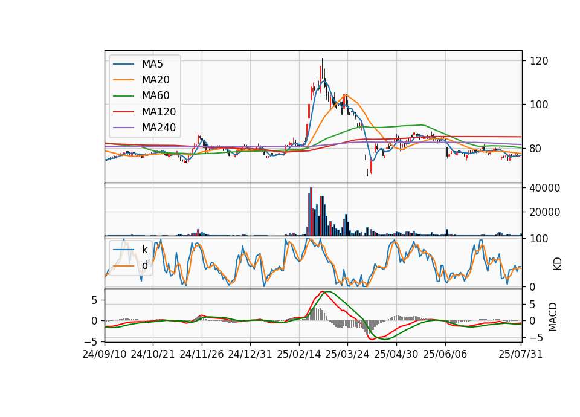Click the MACD red line peak

coord(322,291)
